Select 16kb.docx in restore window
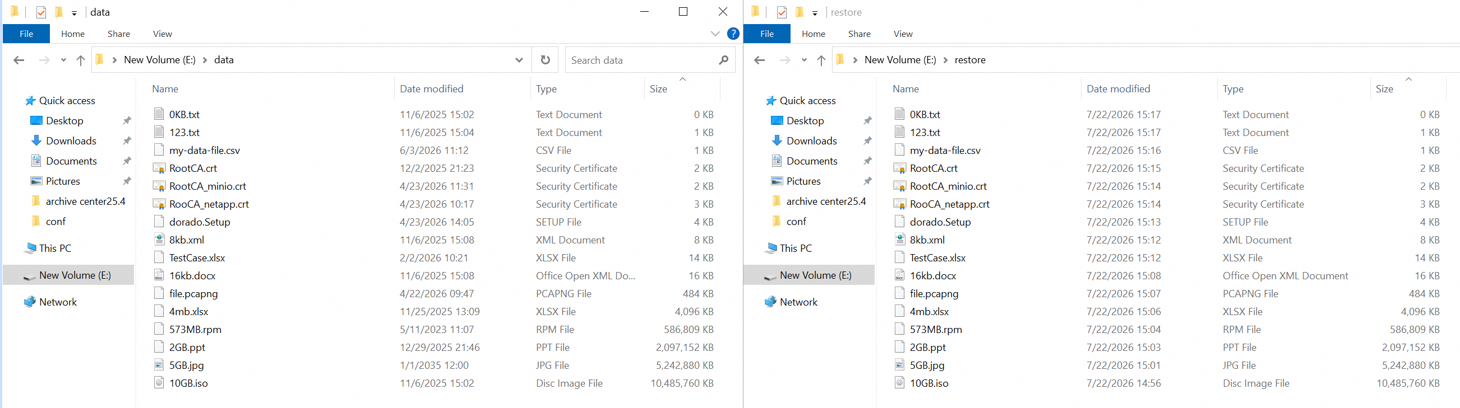The image size is (1460, 408). tap(933, 275)
